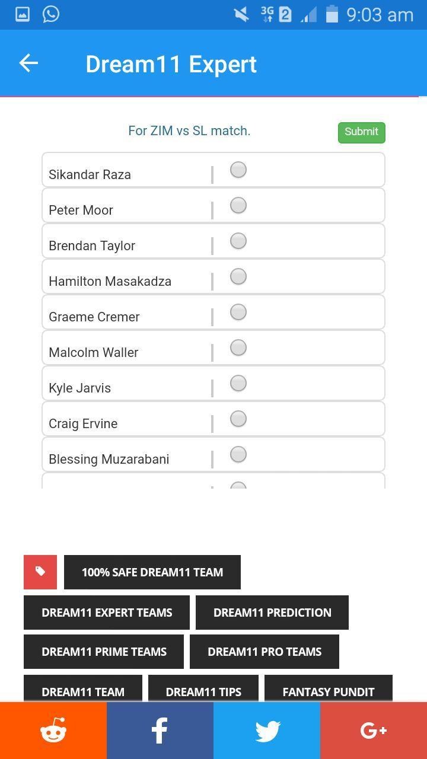Share via the Facebook icon
The width and height of the screenshot is (427, 759).
(x=160, y=731)
